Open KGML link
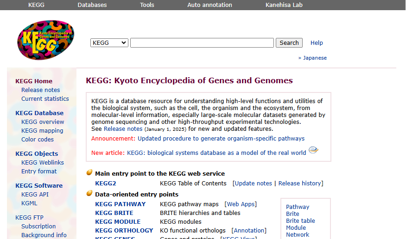This screenshot has width=406, height=239. pos(29,203)
